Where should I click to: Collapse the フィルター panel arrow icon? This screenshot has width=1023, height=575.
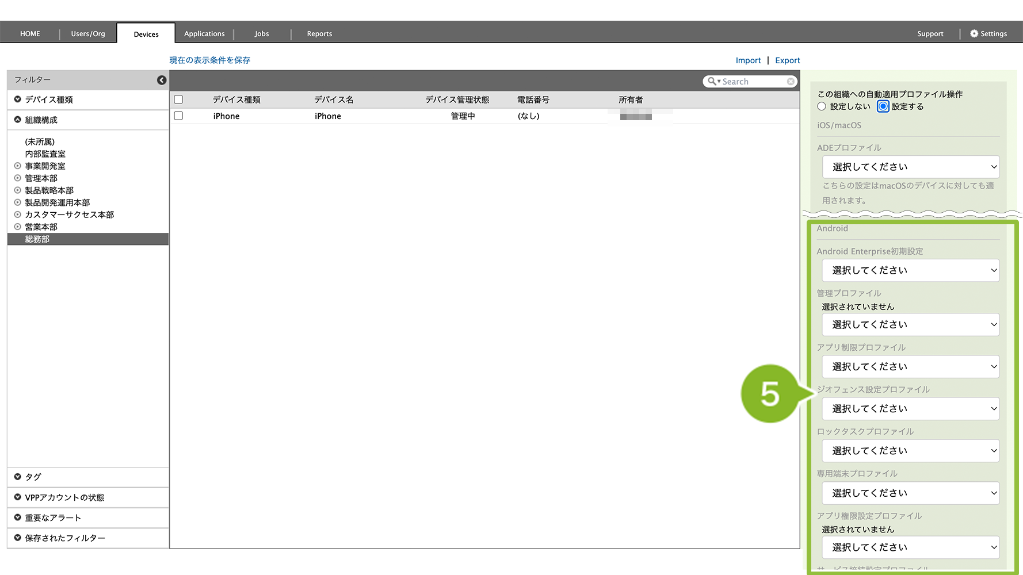pyautogui.click(x=162, y=80)
